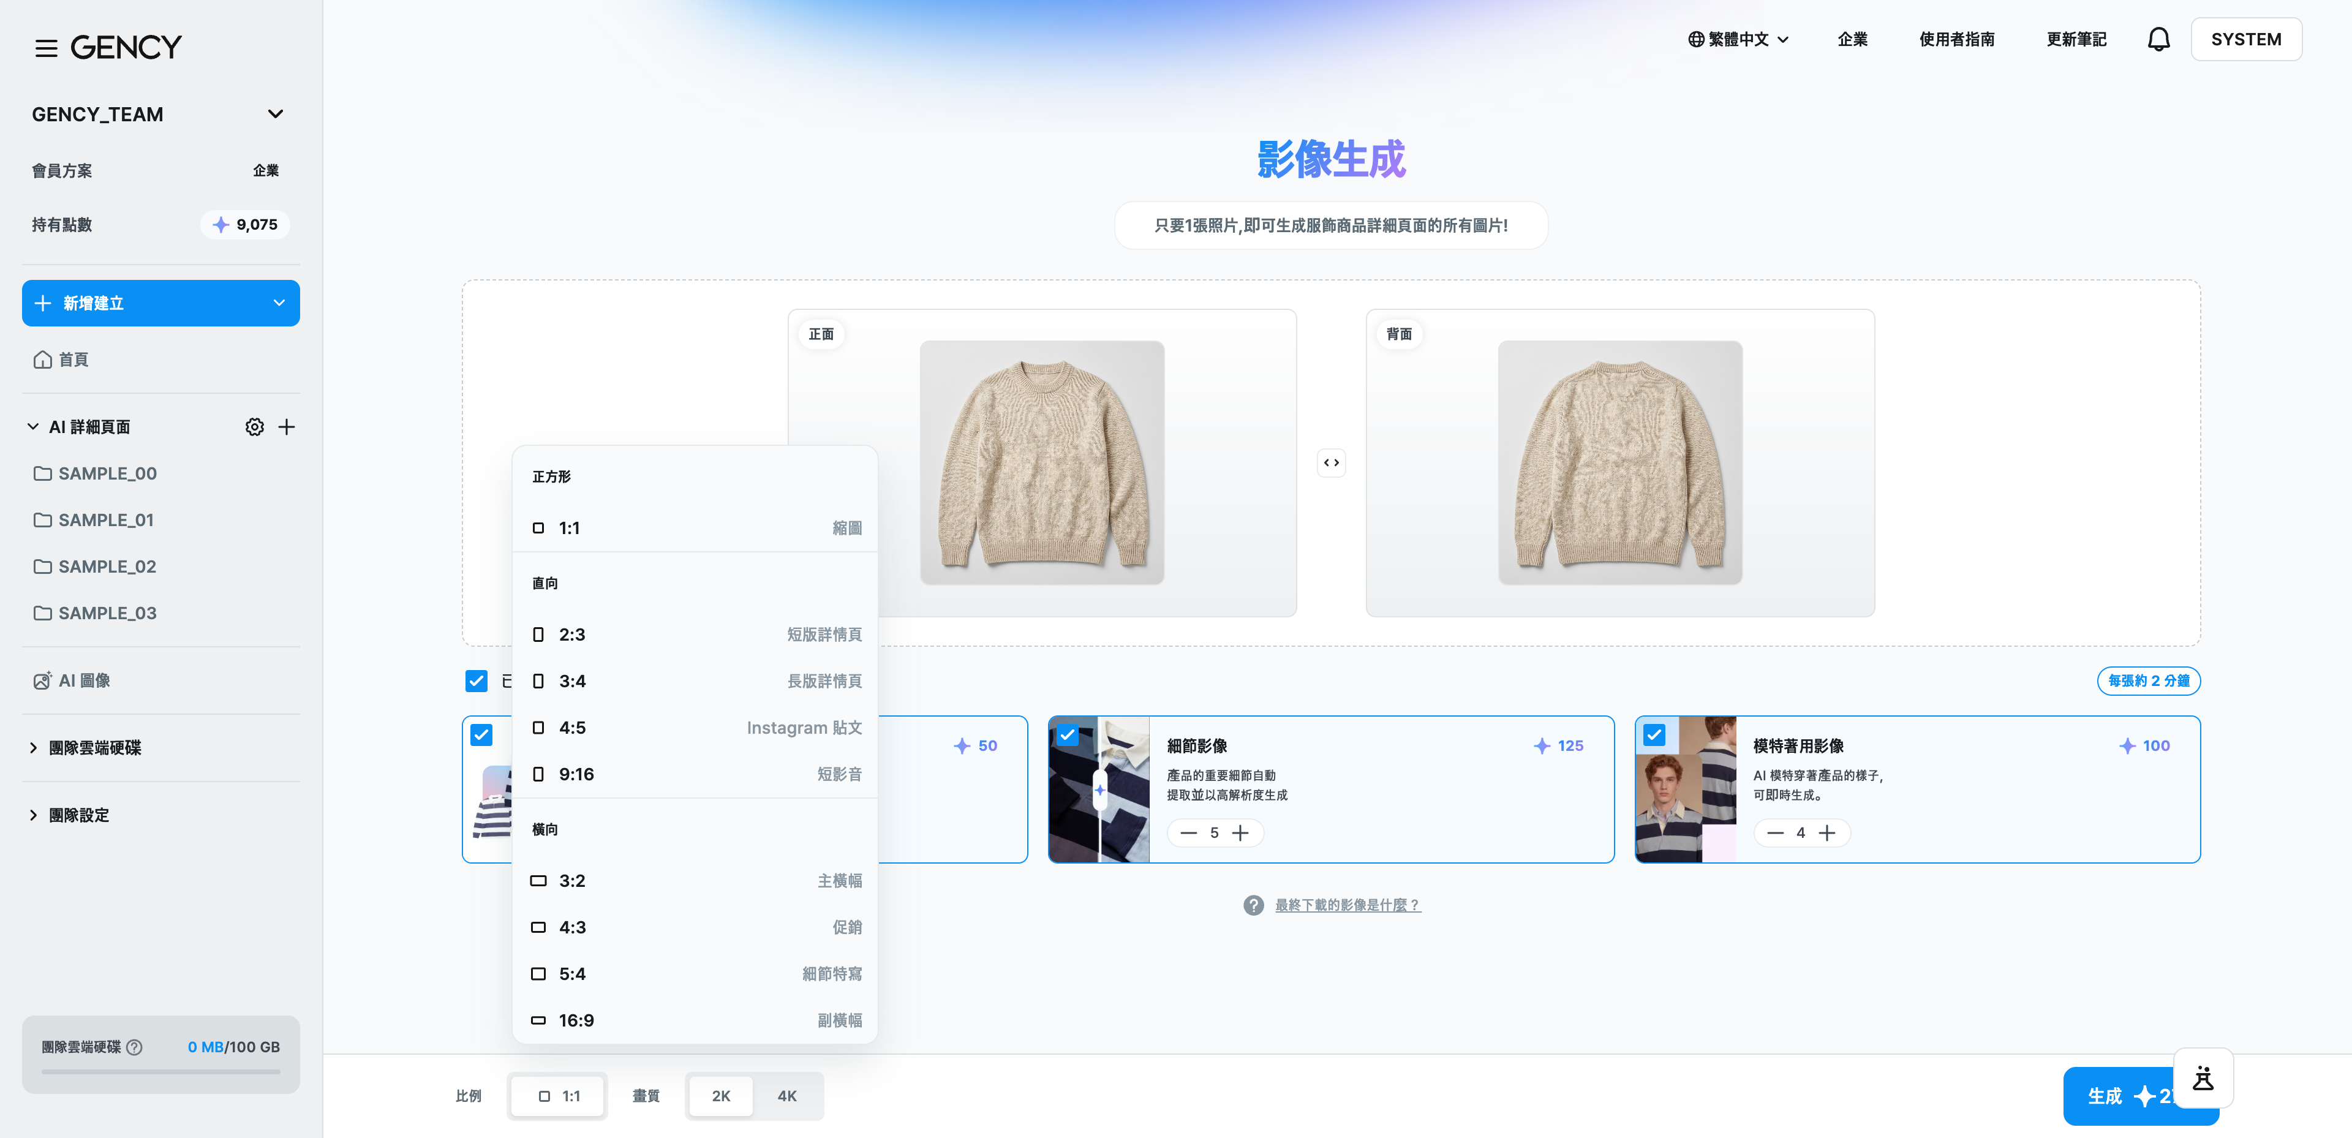Select the 4:5 Instagram 貼文 ratio option
This screenshot has width=2352, height=1138.
[x=695, y=728]
